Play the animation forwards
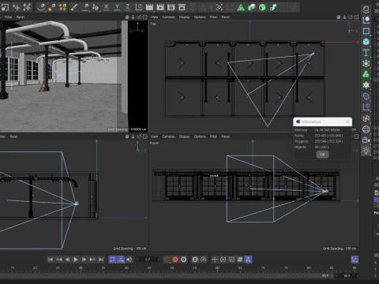 [x=76, y=260]
